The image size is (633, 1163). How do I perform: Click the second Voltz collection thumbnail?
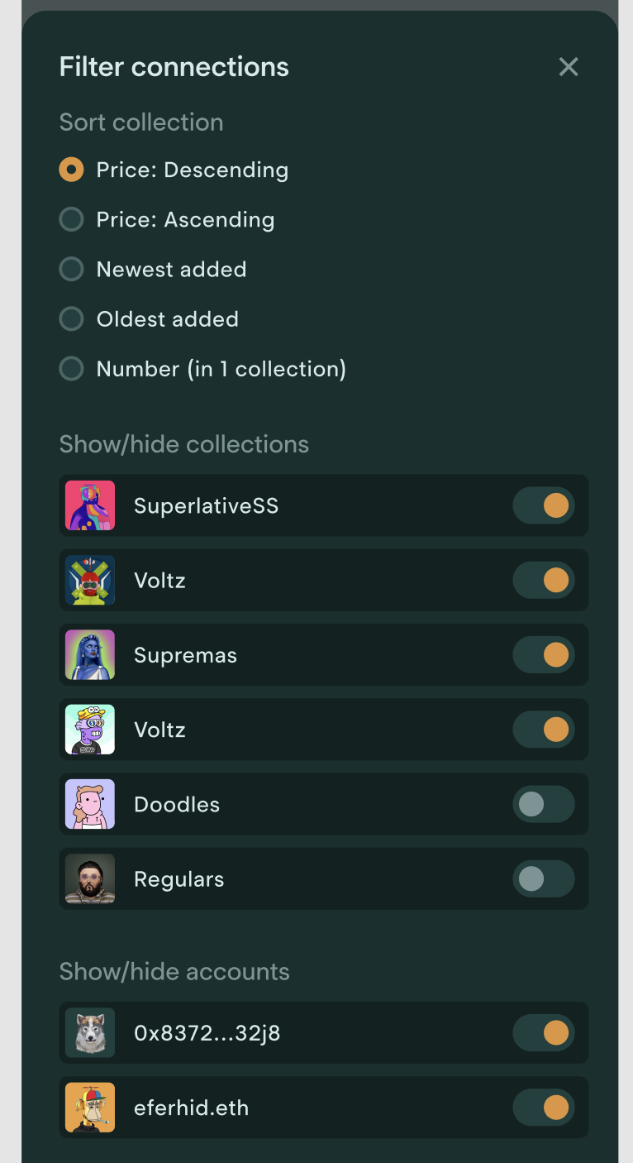coord(89,729)
